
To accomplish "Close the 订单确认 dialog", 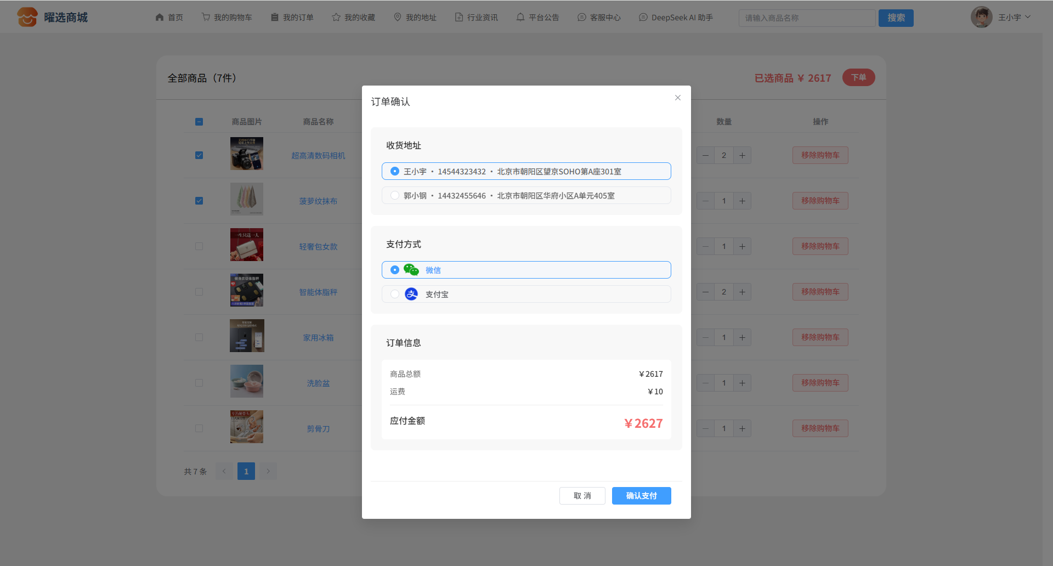I will [x=678, y=98].
